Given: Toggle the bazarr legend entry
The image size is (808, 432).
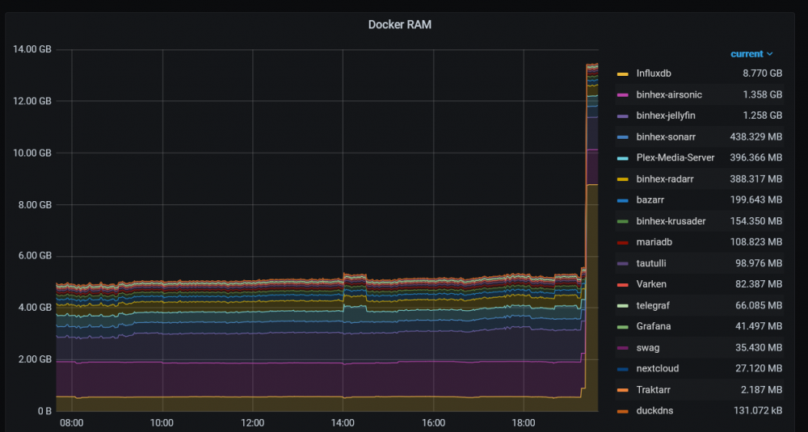Looking at the screenshot, I should coord(650,199).
